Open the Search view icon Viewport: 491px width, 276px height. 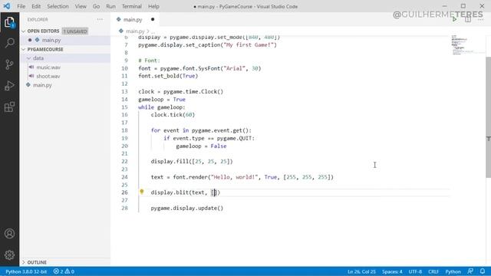point(9,43)
